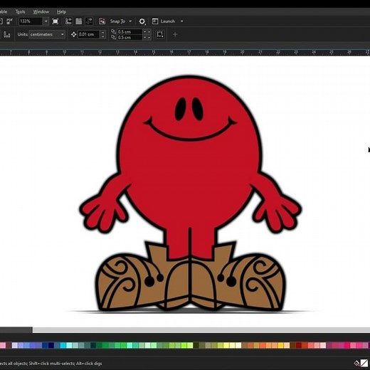Screen dimensions: 370x370
Task: Click the lower duplicate distance icon
Action: (114, 38)
